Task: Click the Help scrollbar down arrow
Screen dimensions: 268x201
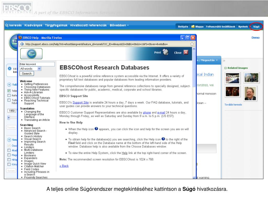Action: click(x=194, y=178)
